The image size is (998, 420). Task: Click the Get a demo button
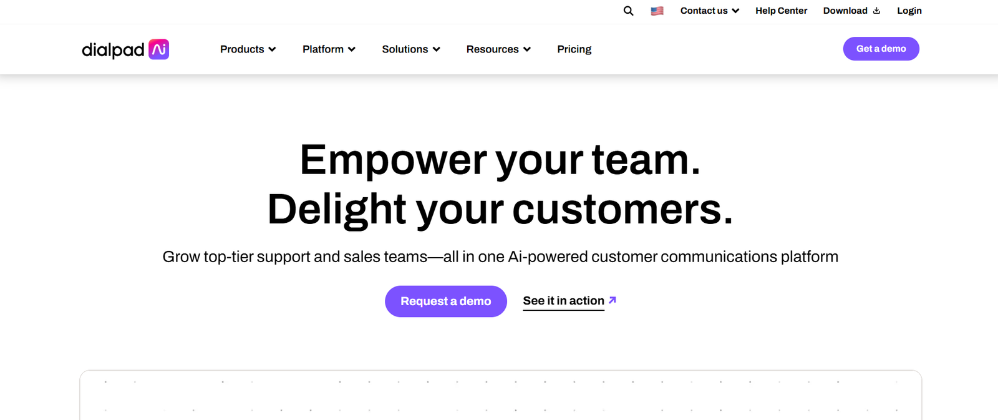pyautogui.click(x=881, y=49)
